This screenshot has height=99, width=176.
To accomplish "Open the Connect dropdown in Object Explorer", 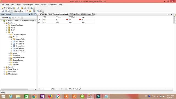I will tap(4, 18).
